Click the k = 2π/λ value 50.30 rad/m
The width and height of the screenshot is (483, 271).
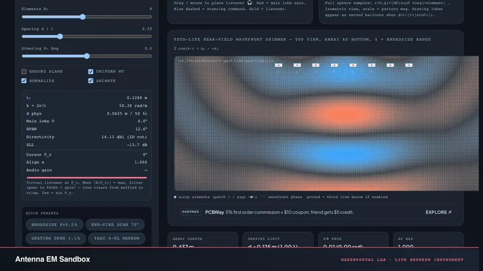coord(133,106)
